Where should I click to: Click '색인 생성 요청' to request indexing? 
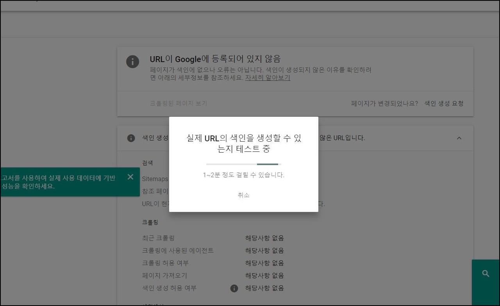coord(444,103)
